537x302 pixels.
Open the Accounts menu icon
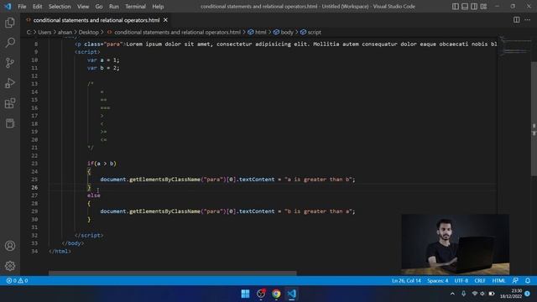pyautogui.click(x=10, y=246)
